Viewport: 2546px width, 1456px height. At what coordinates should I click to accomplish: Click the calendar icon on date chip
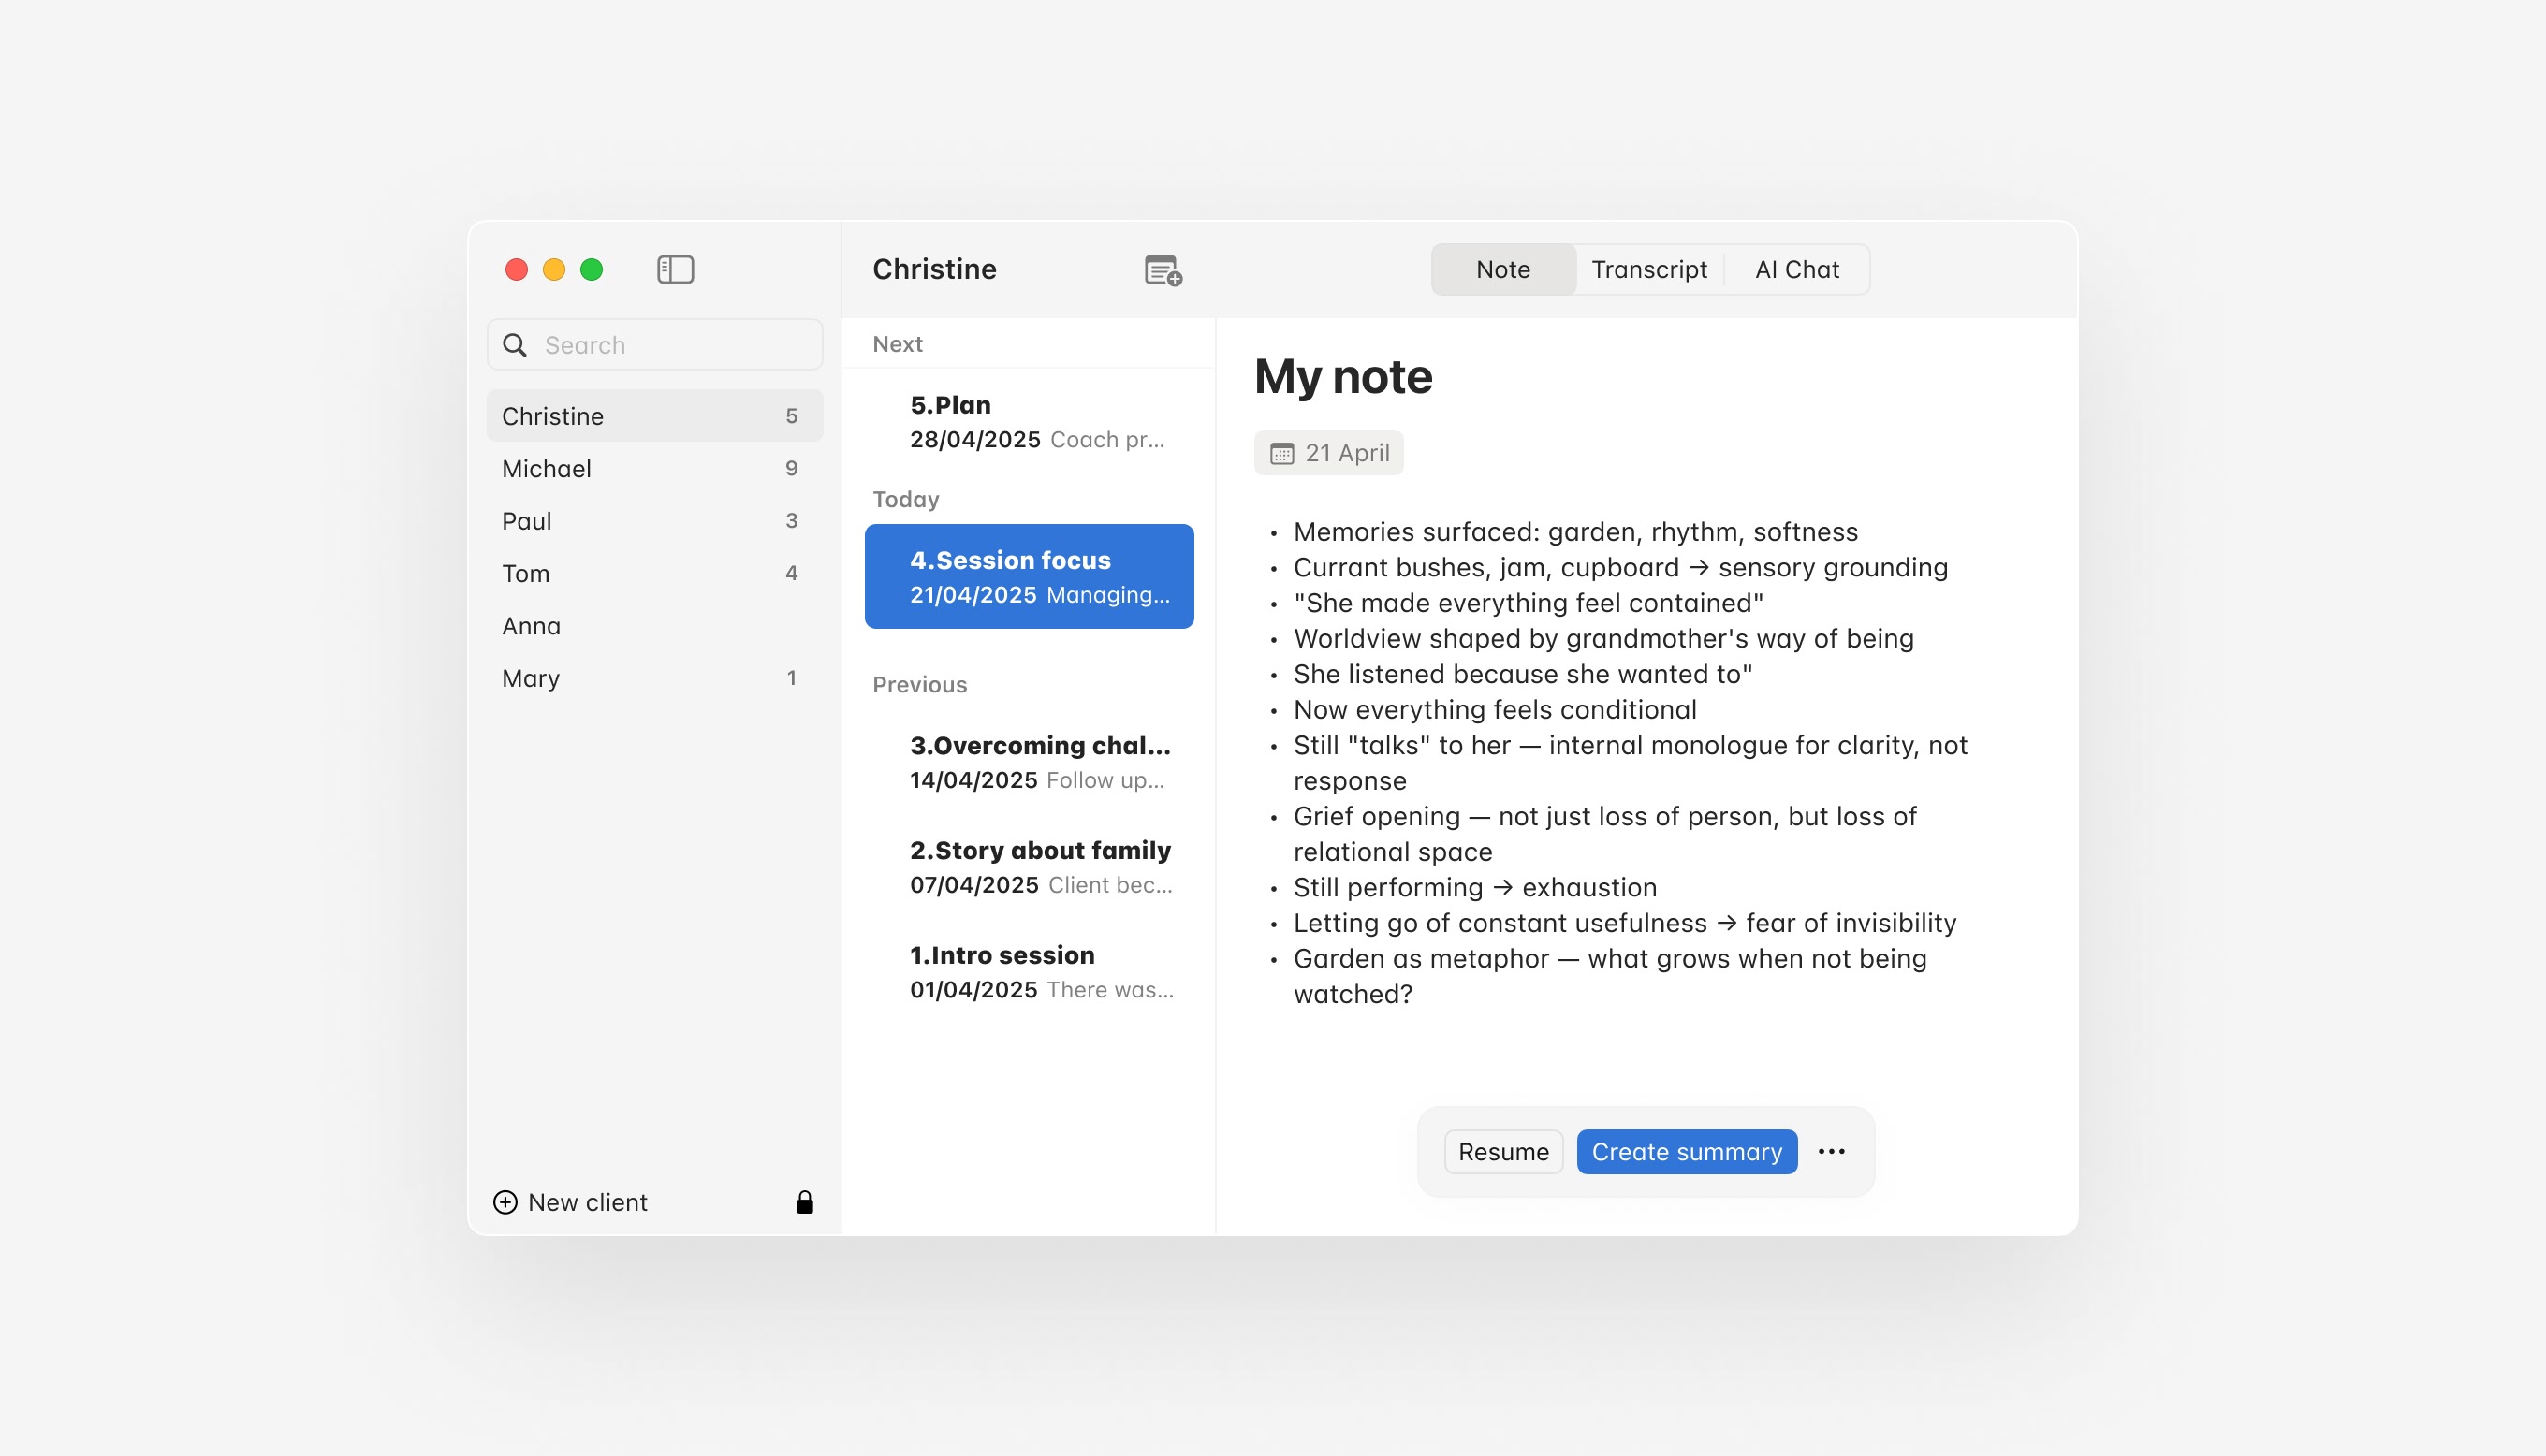(x=1281, y=454)
